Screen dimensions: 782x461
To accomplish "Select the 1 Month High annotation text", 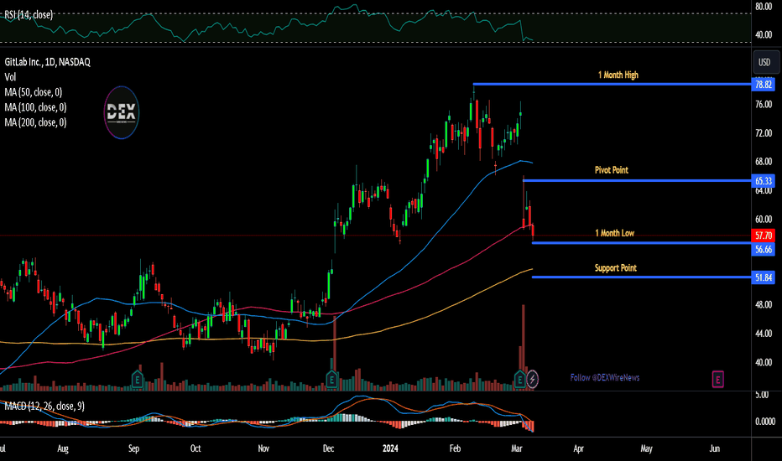I will coord(618,75).
